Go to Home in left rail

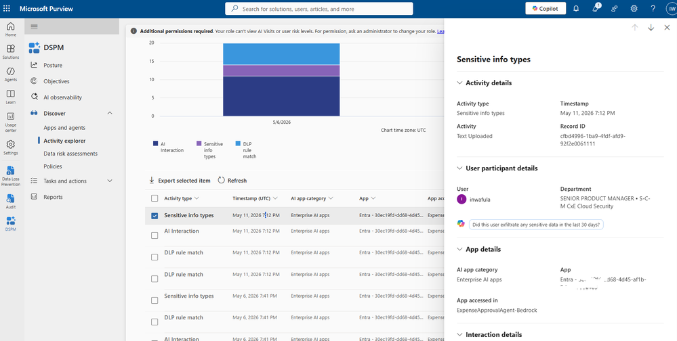(x=11, y=29)
